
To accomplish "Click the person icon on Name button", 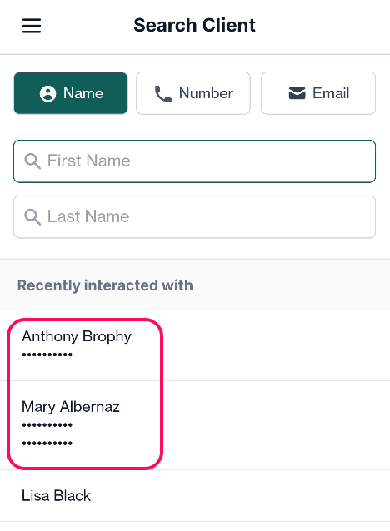I will pyautogui.click(x=47, y=93).
